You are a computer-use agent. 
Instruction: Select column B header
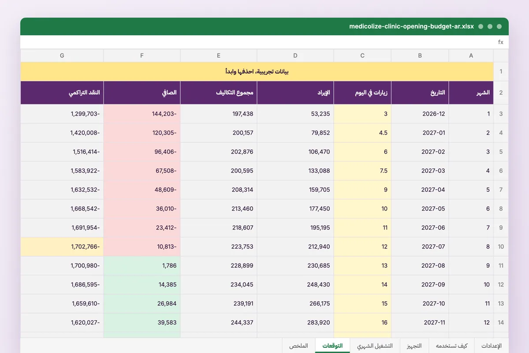click(420, 56)
